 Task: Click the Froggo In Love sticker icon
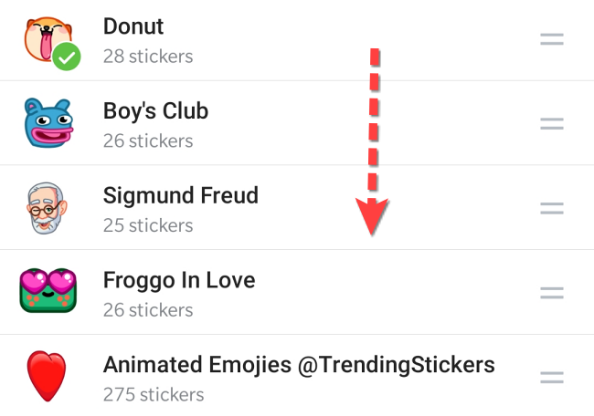click(46, 291)
